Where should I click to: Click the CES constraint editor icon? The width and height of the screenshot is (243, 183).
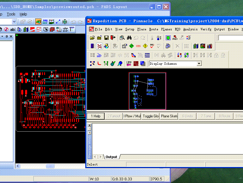[x=138, y=46]
